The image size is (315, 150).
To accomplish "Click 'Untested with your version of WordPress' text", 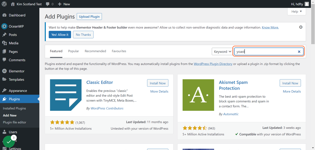I will click(139, 128).
